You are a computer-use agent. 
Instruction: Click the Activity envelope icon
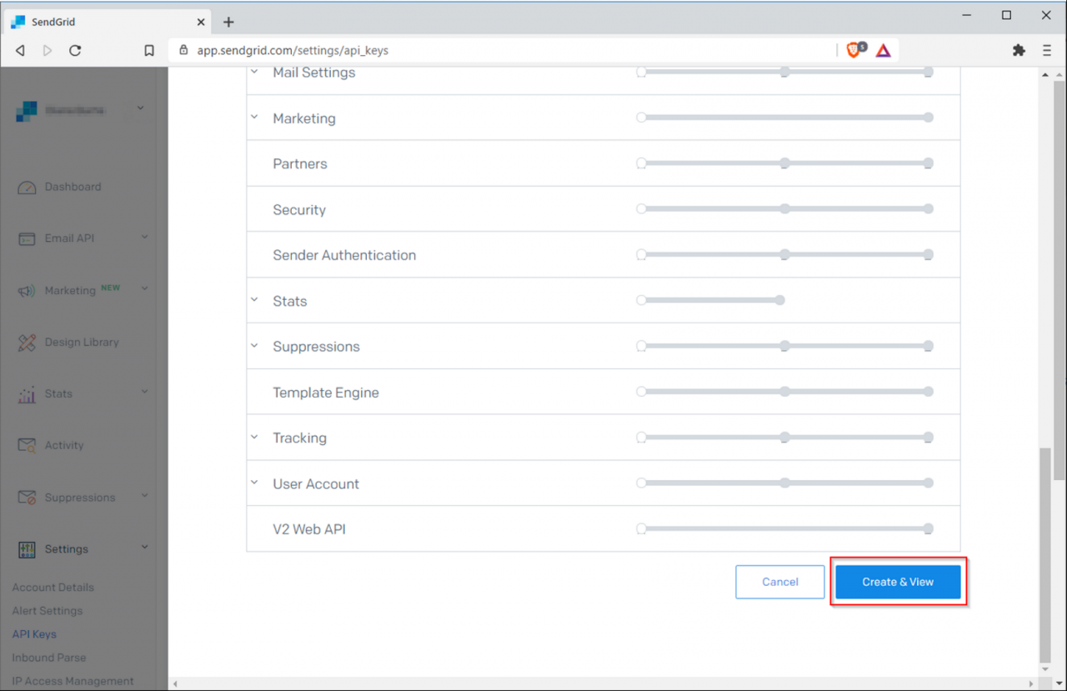point(27,446)
